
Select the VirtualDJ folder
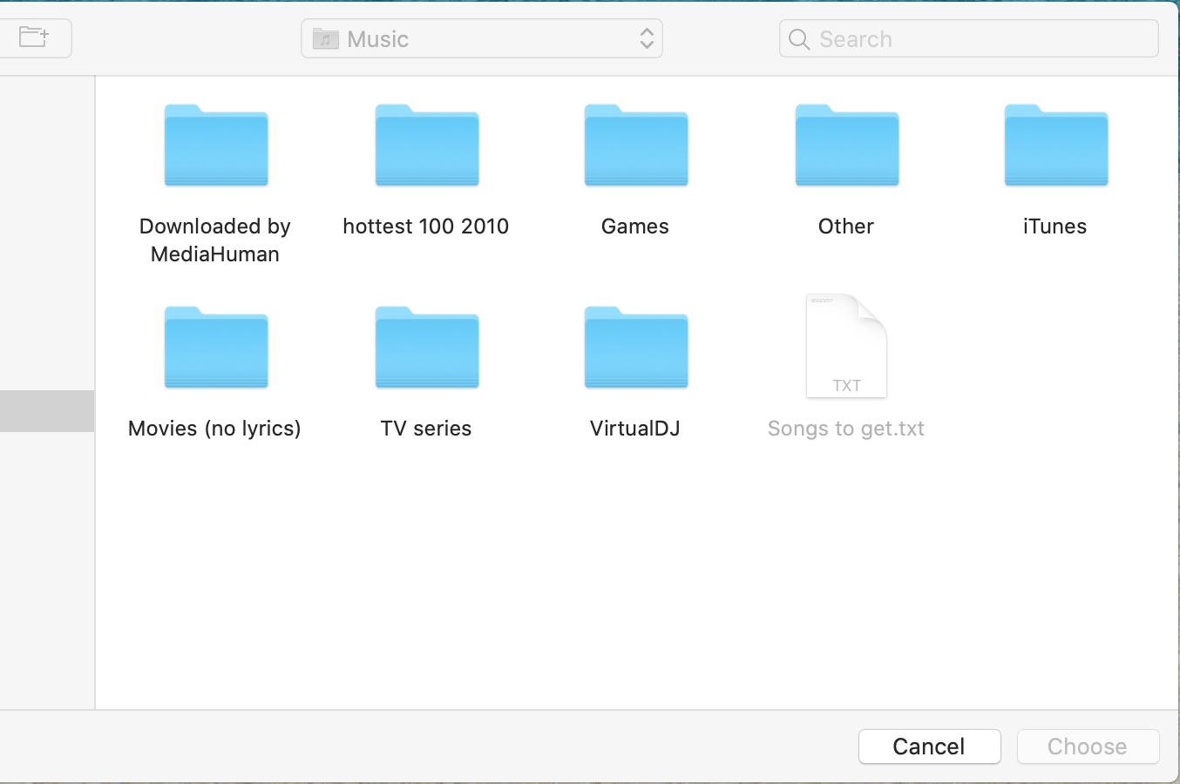pyautogui.click(x=635, y=347)
